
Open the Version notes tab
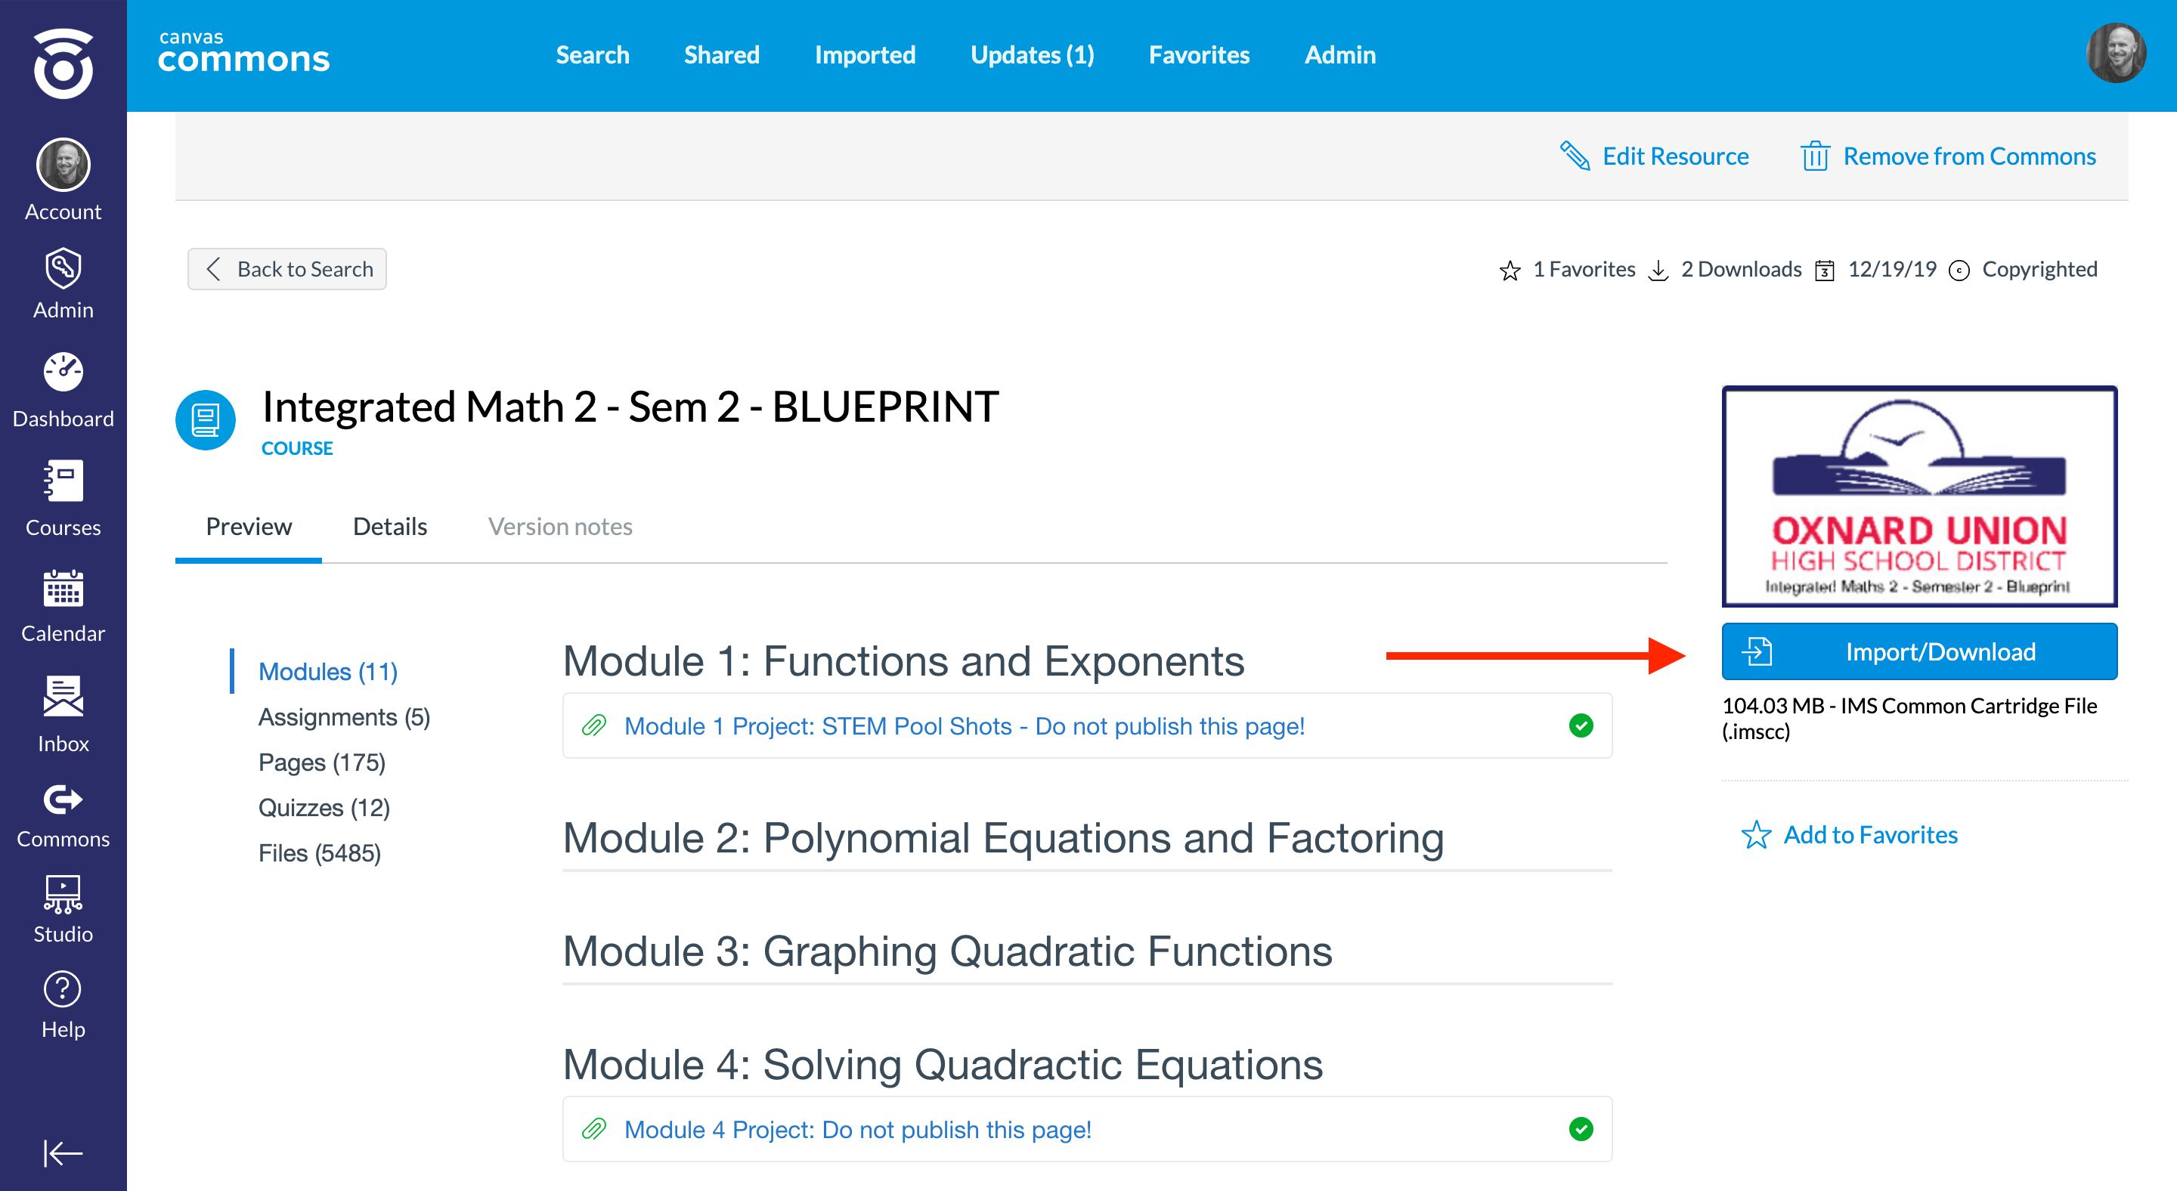click(560, 526)
